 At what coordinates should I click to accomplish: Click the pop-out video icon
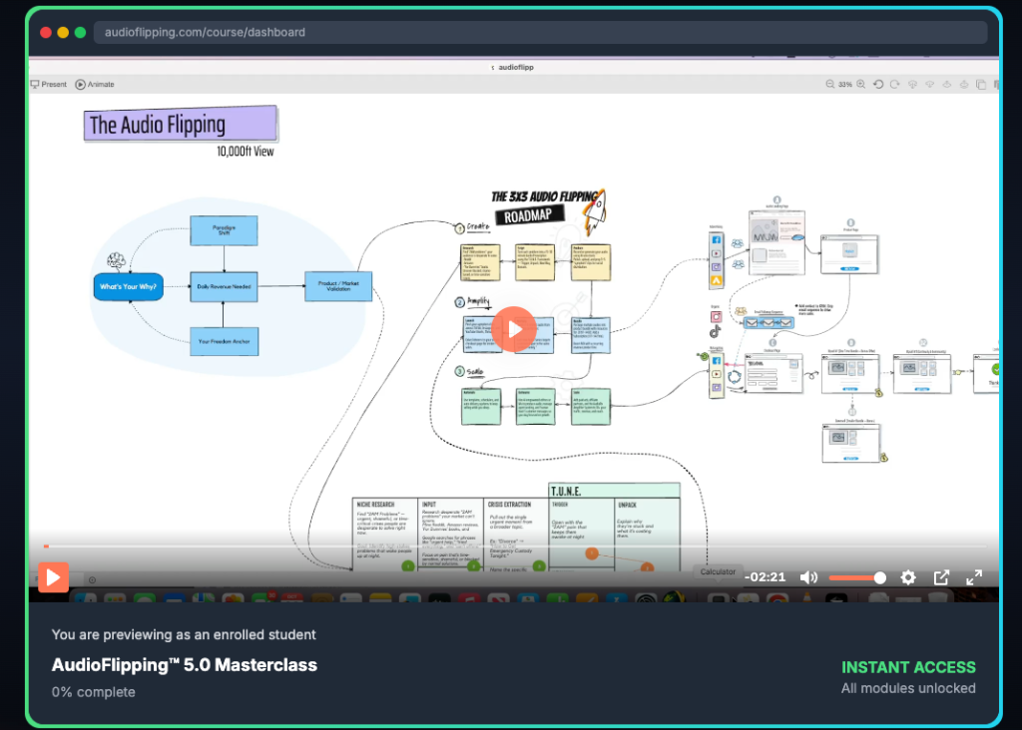[941, 576]
